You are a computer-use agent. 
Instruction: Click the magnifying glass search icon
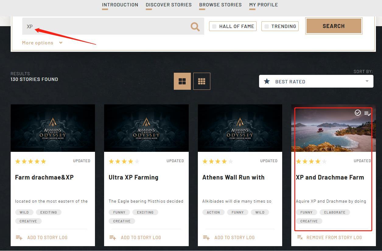[x=195, y=27]
